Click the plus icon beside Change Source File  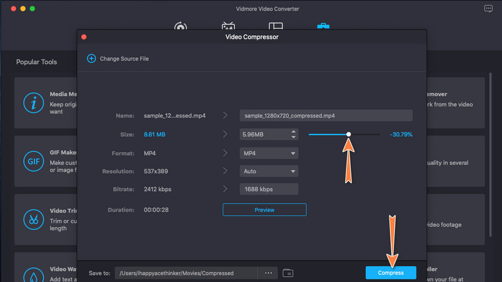[x=91, y=58]
